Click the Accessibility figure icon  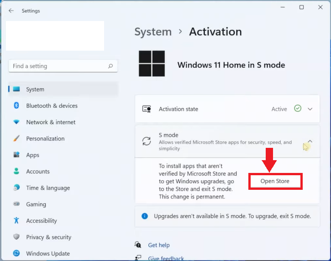click(16, 221)
